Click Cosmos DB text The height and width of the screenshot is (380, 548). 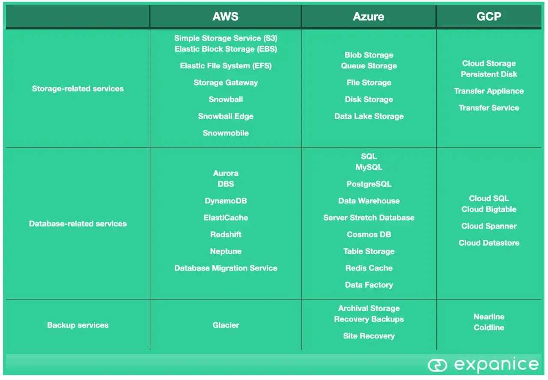point(369,234)
